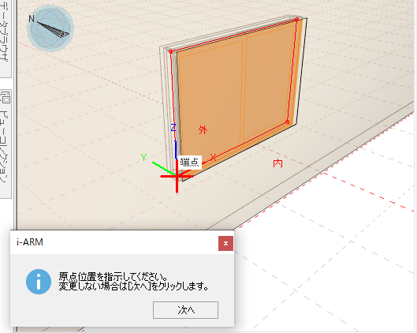Select the top-right red corner handle

297,20
